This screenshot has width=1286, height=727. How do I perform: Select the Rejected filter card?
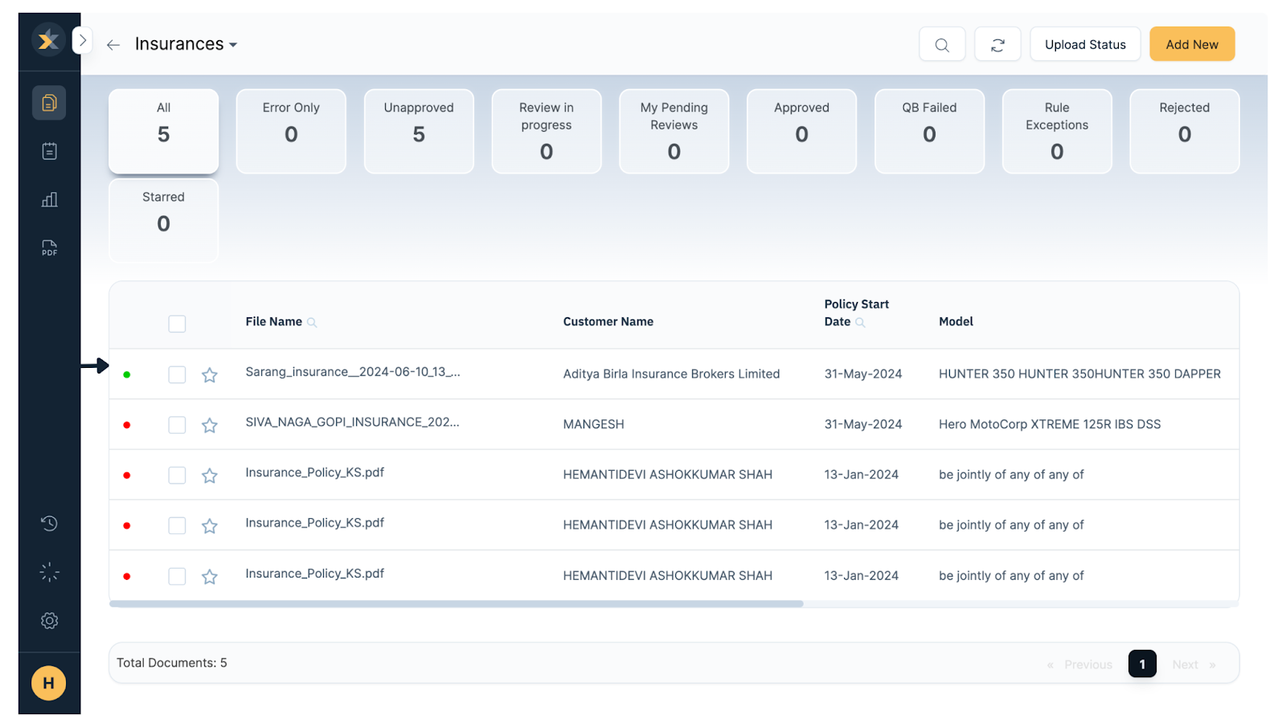[x=1185, y=131]
